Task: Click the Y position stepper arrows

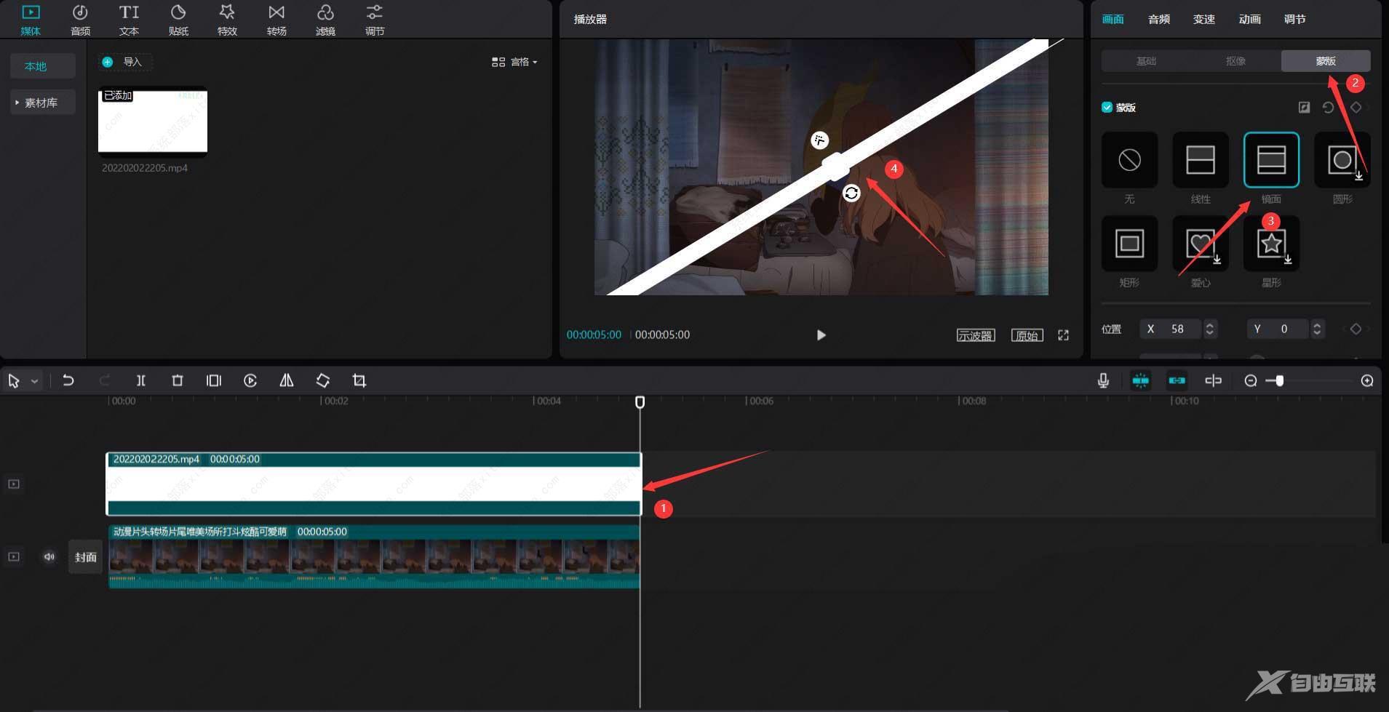Action: tap(1317, 329)
